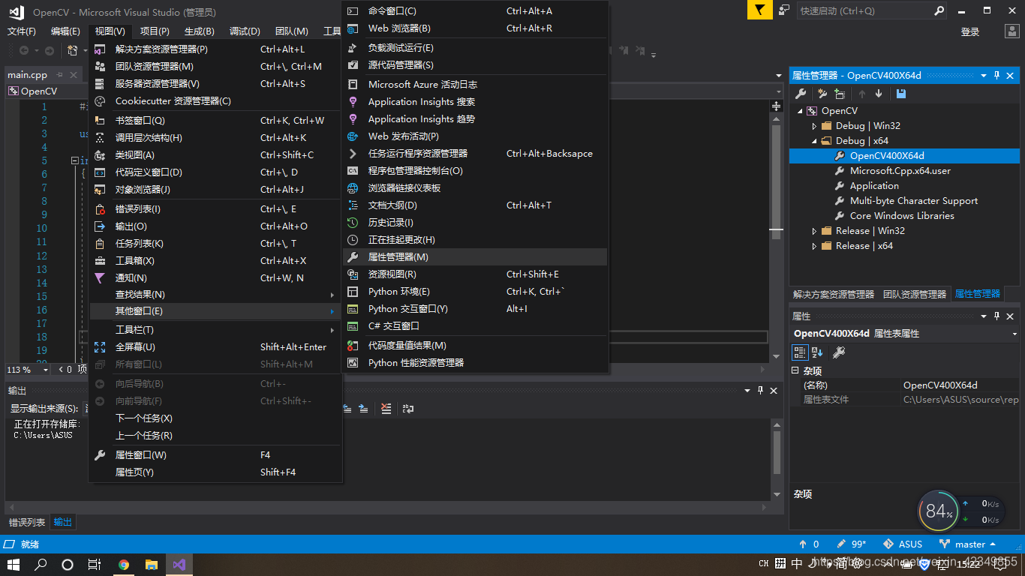The width and height of the screenshot is (1025, 576).
Task: Click the Web 浏览器 globe icon
Action: click(353, 28)
